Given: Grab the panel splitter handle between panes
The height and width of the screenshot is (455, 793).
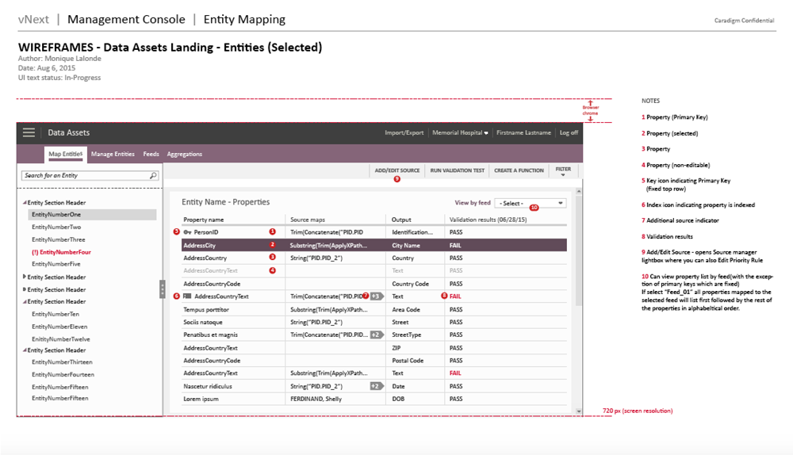Looking at the screenshot, I should [x=163, y=289].
